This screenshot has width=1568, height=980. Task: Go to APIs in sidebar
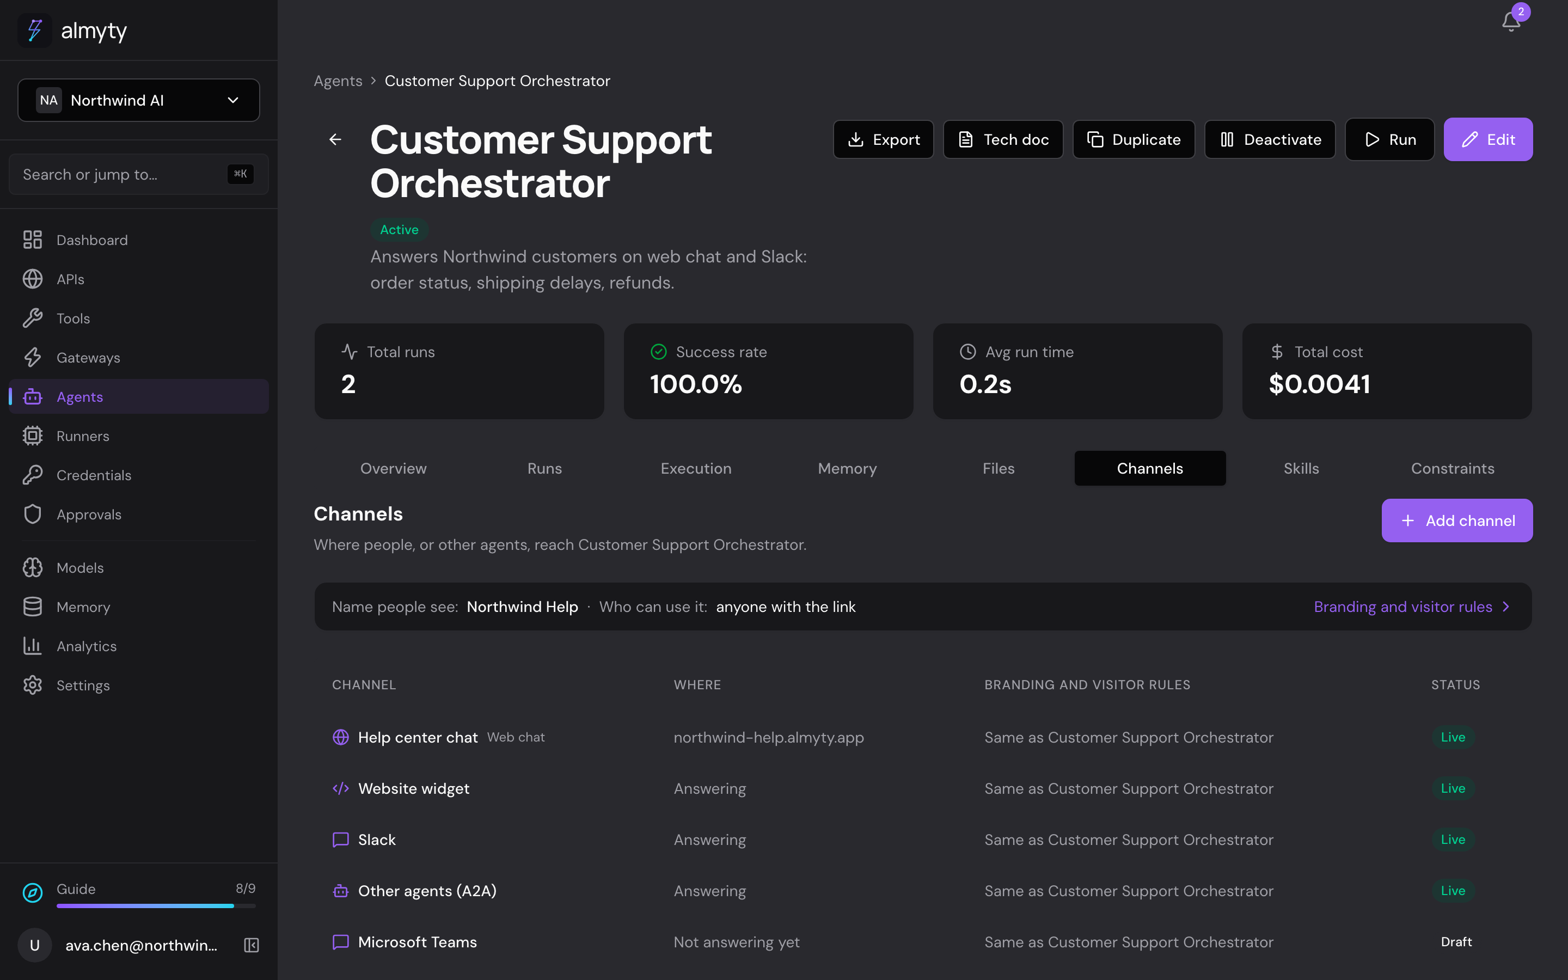pos(139,279)
